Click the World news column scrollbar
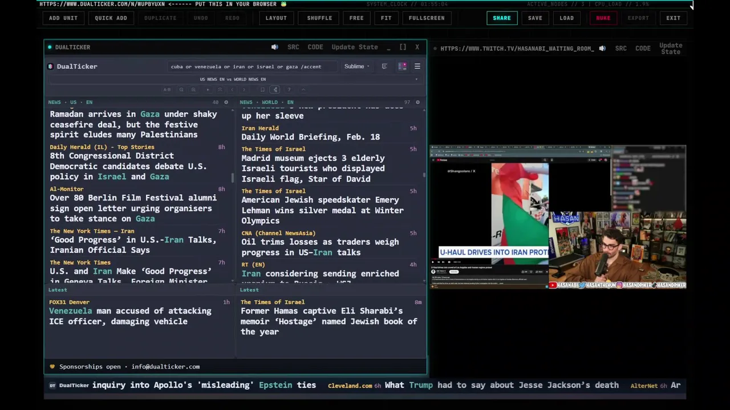 424,177
